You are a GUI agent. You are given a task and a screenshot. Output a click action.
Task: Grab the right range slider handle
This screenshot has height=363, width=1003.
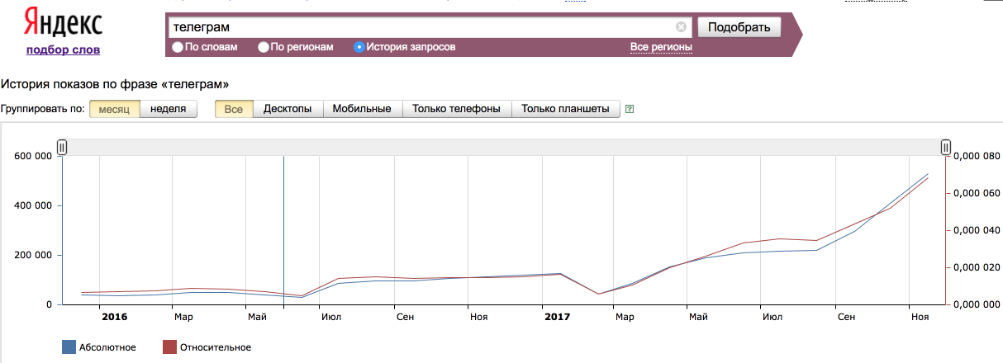click(946, 147)
